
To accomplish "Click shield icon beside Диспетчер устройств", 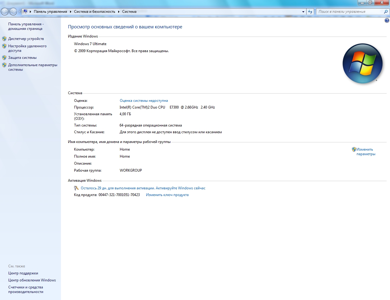I will [x=4, y=39].
